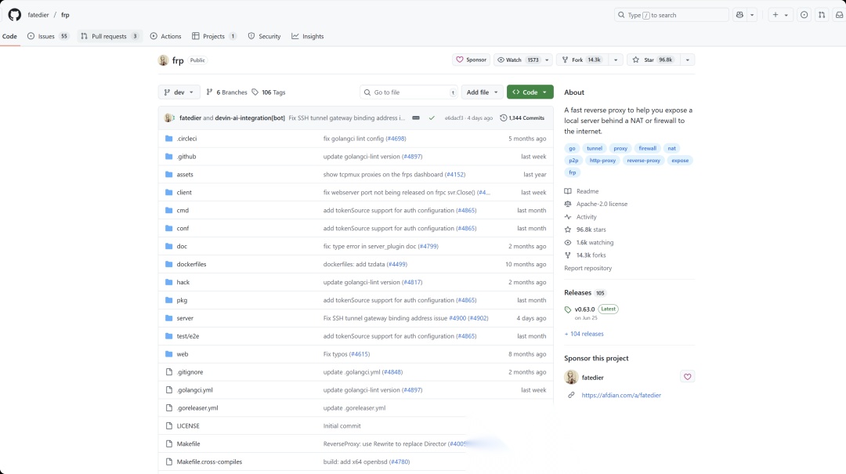Switch to the Insights tab

(x=308, y=36)
